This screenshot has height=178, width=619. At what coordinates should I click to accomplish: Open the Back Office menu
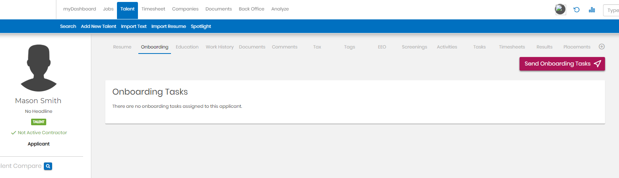(x=251, y=9)
